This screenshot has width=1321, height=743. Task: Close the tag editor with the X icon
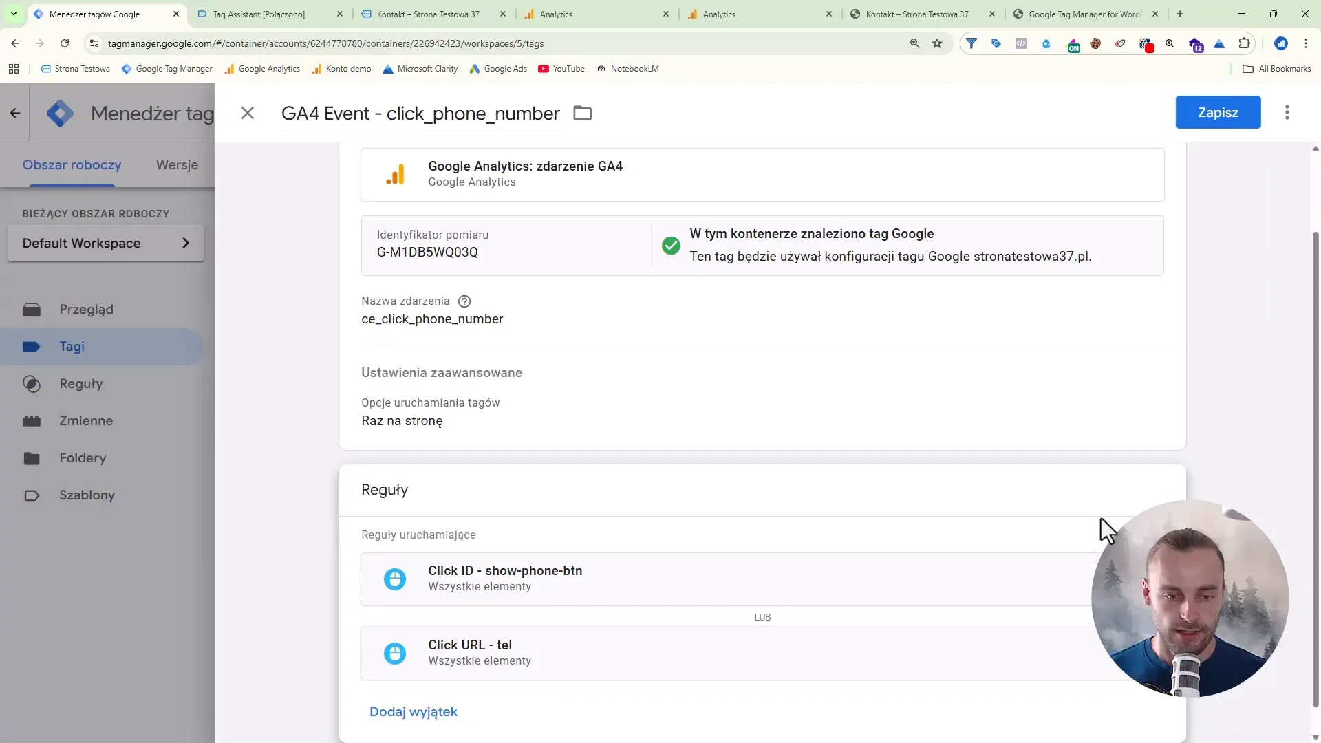(248, 113)
